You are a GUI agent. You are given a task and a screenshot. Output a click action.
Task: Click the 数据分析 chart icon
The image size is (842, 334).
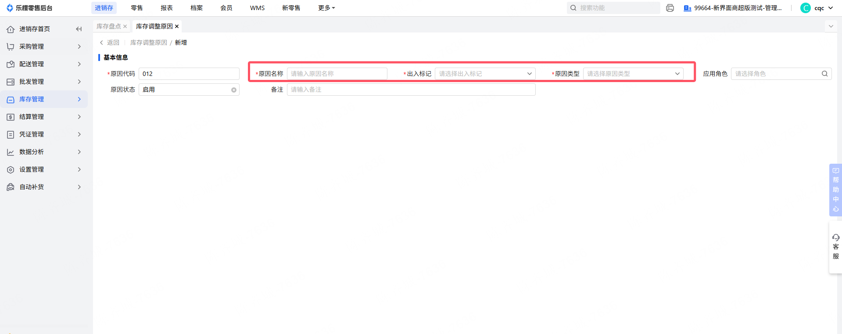coord(11,152)
